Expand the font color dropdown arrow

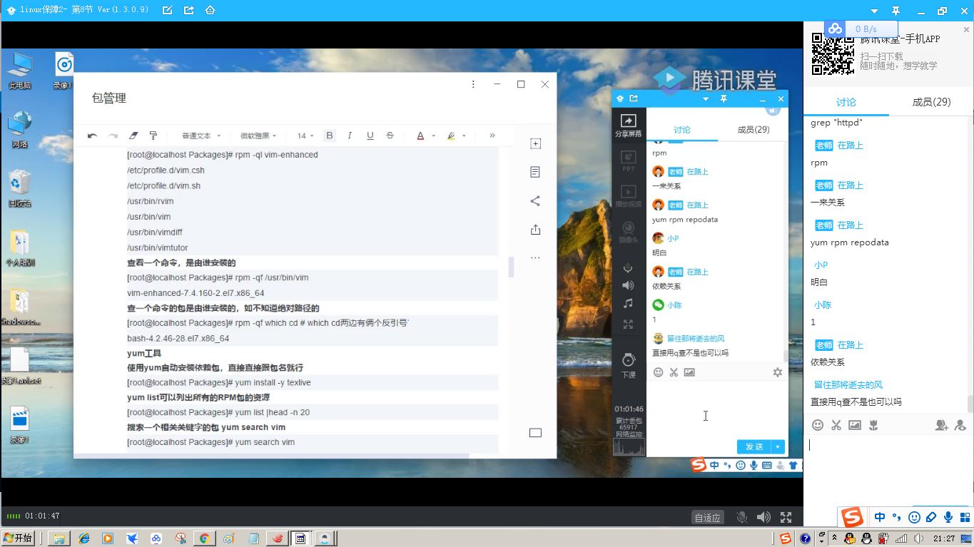[433, 136]
